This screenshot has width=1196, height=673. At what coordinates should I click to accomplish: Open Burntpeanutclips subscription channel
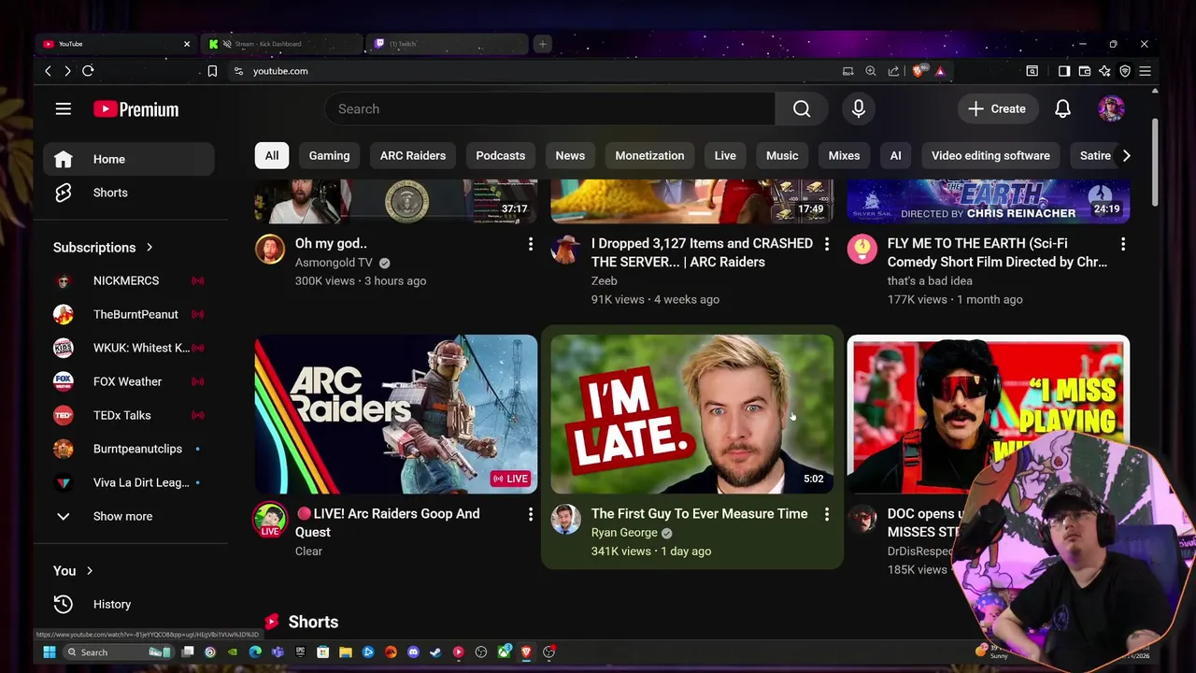pyautogui.click(x=128, y=449)
